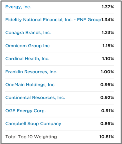Click the 1.34% weighting value
Screen dimensions: 122x144
108,20
